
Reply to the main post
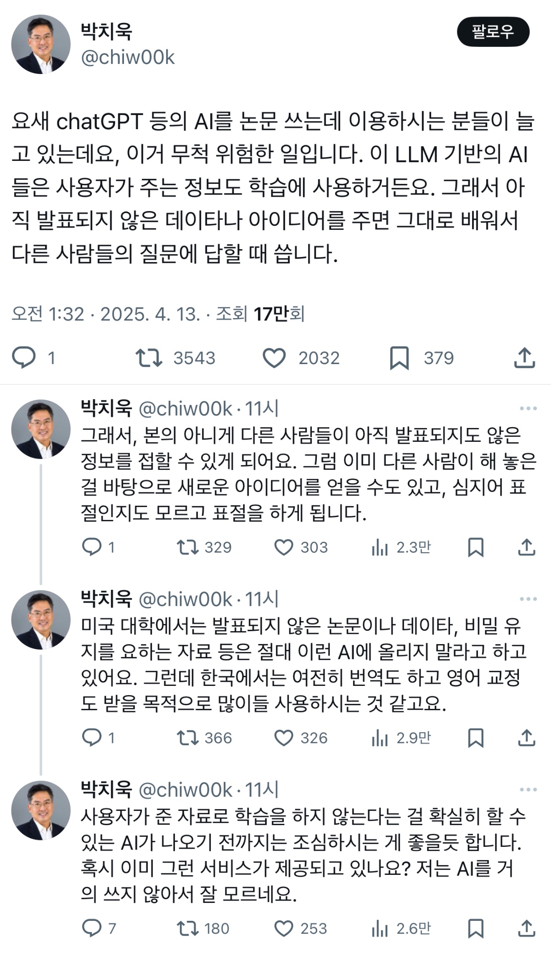point(23,358)
